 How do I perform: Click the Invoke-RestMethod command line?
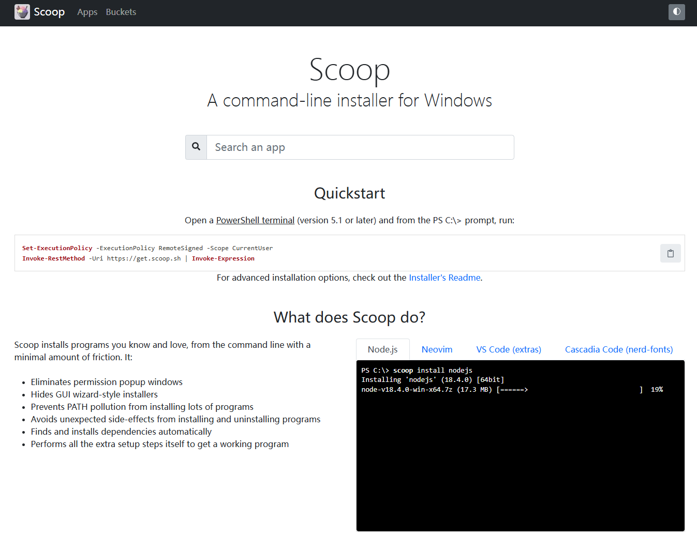(138, 258)
